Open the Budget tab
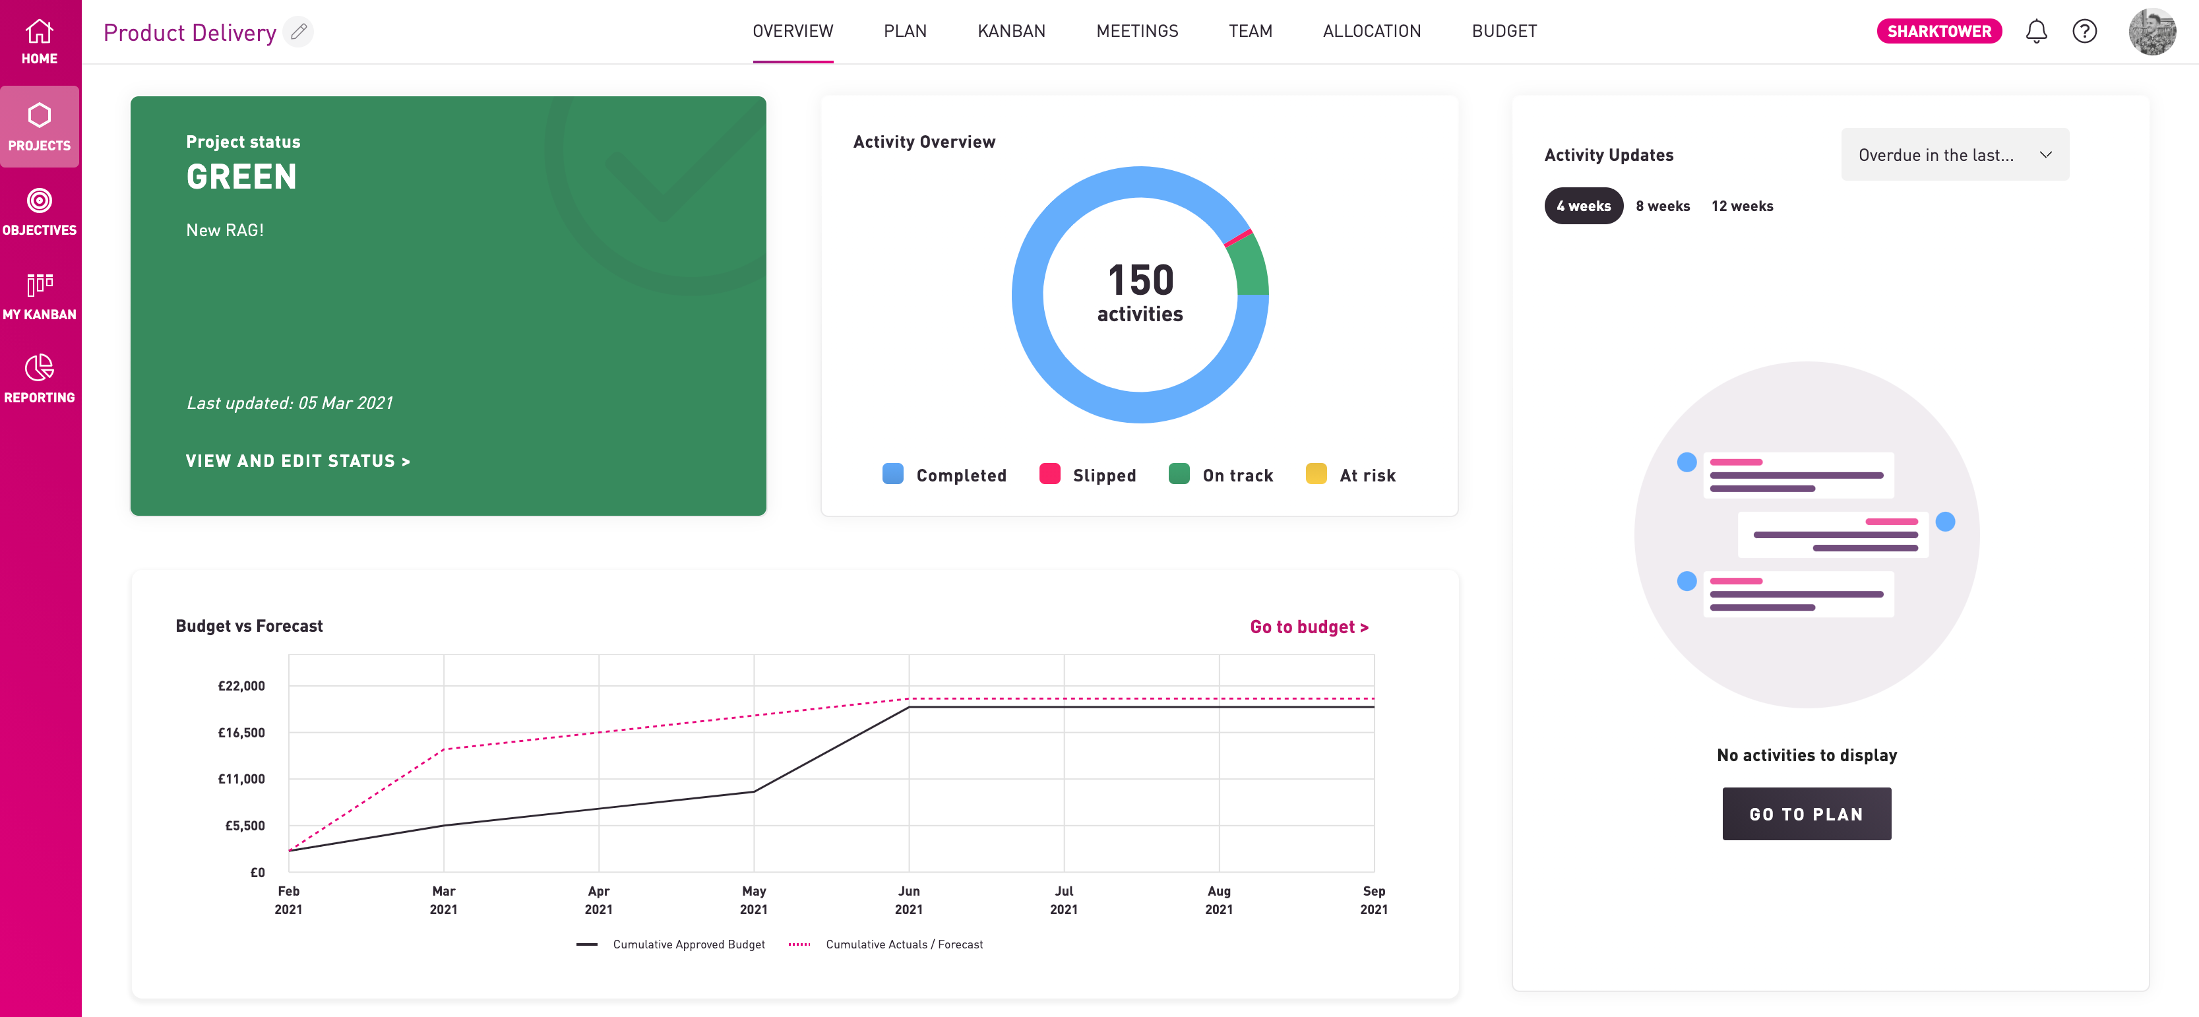2199x1017 pixels. click(1503, 32)
